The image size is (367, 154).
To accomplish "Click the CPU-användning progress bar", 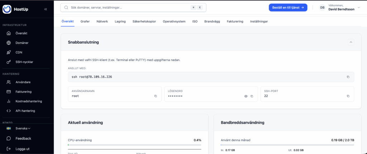I will click(x=134, y=145).
